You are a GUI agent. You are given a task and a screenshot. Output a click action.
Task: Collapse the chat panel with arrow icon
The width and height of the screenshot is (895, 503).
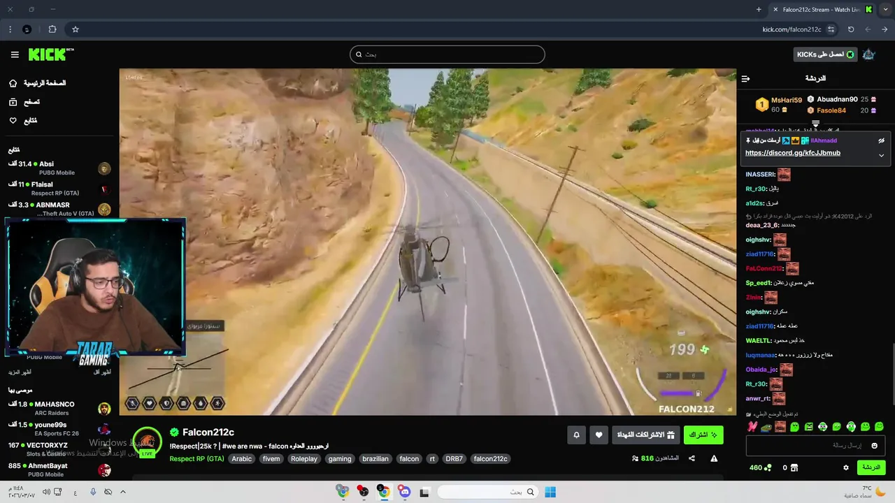coord(745,78)
